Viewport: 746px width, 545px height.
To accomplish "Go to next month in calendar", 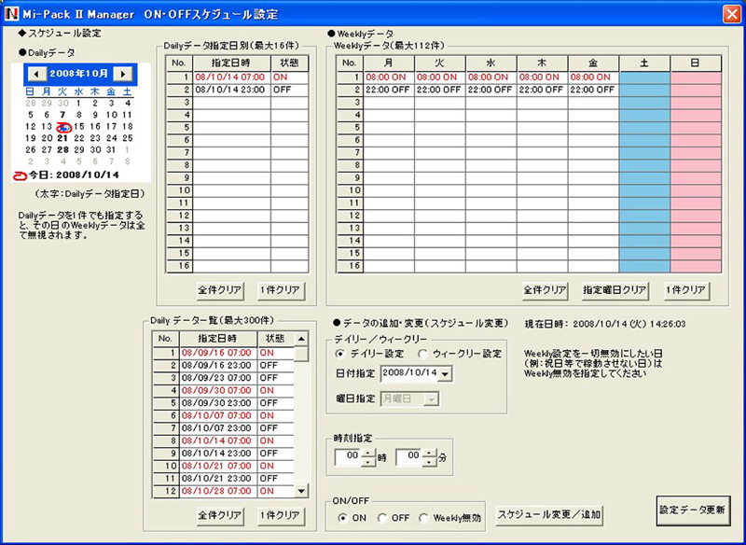I will 122,73.
